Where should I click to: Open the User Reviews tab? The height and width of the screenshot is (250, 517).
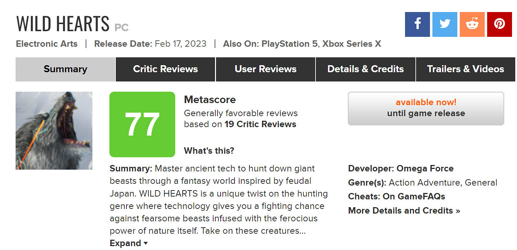(265, 69)
